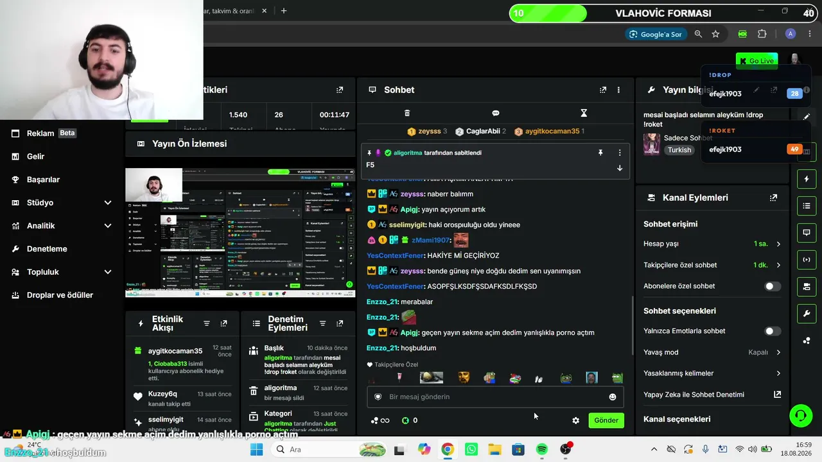The height and width of the screenshot is (462, 822).
Task: Send the message with Gönder button
Action: pos(606,420)
